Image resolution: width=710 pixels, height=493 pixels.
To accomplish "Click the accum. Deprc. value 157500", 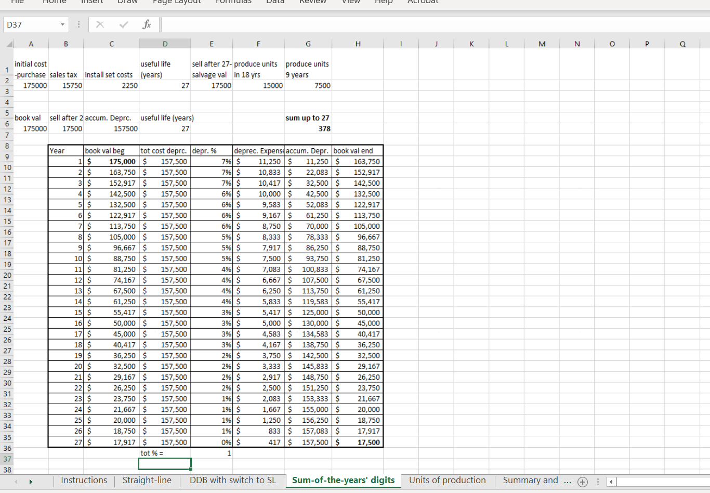I will click(112, 128).
